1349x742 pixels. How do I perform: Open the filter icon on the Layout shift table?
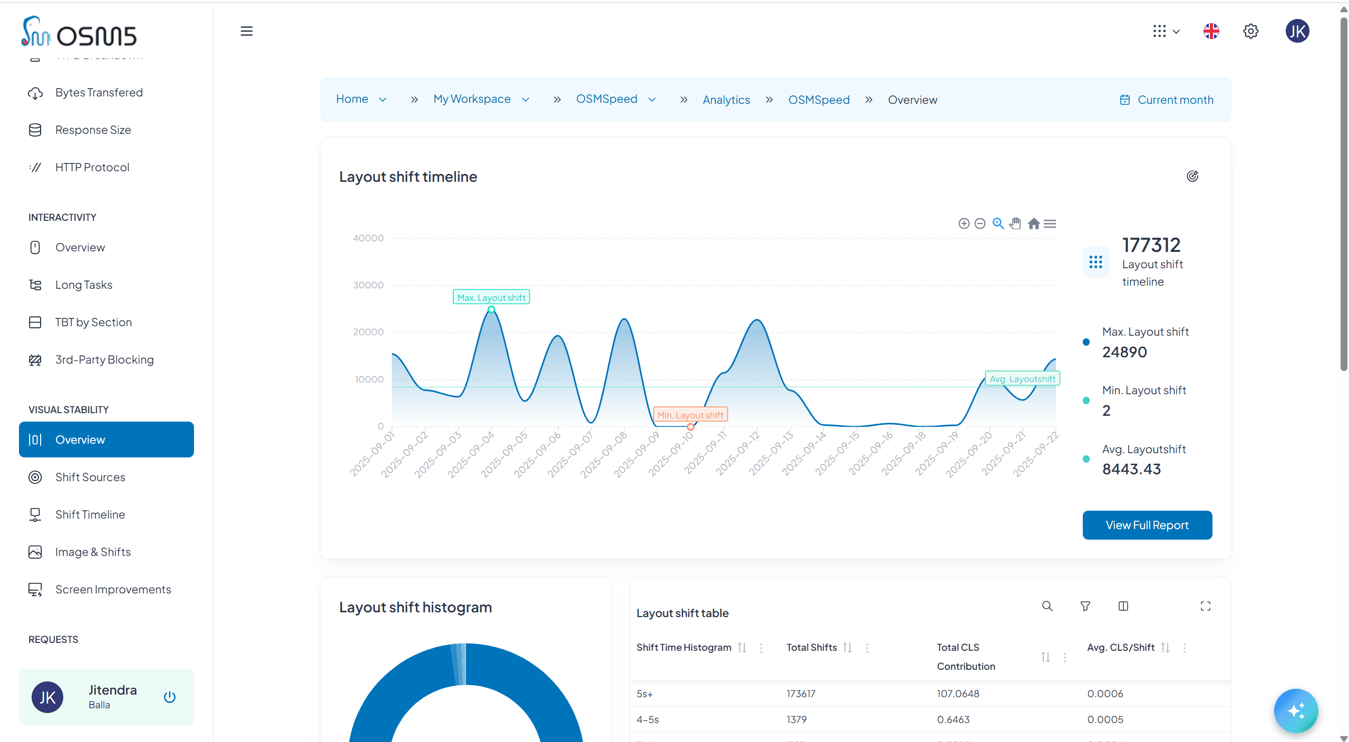point(1085,606)
